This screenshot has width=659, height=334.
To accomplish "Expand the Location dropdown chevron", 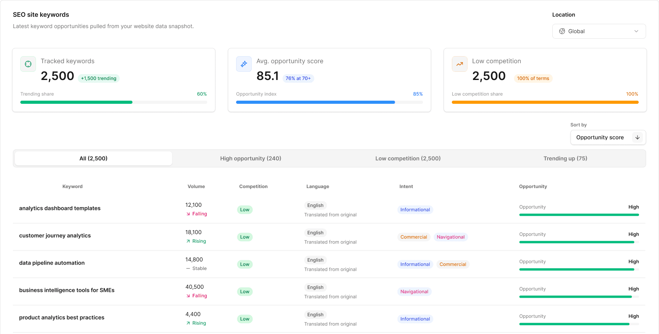I will tap(636, 31).
